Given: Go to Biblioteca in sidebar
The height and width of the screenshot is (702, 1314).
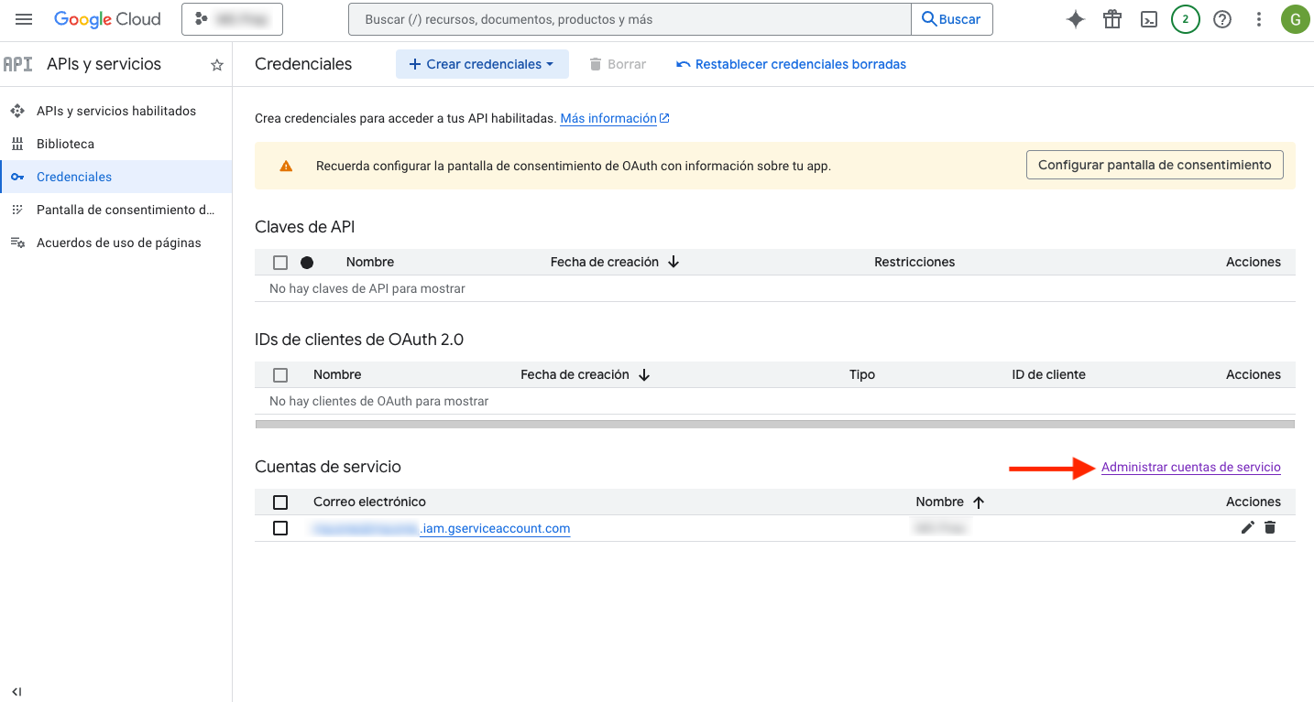Looking at the screenshot, I should pyautogui.click(x=65, y=144).
